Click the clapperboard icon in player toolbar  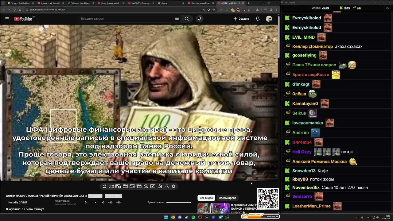[x=125, y=186]
